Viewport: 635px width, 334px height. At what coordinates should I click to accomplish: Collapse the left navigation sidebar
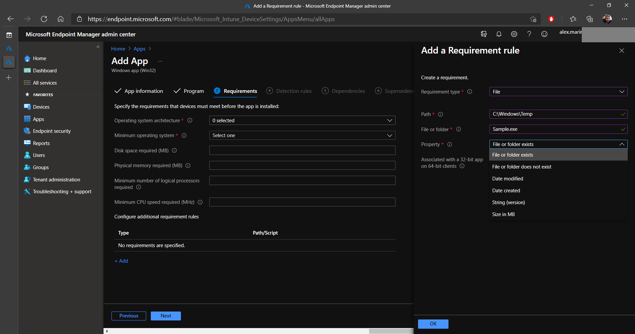(98, 47)
